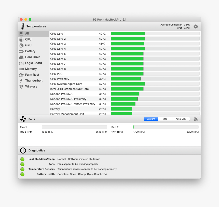219x207 pixels.
Task: Click Fan 2 speed slider bar
Action: [166, 127]
